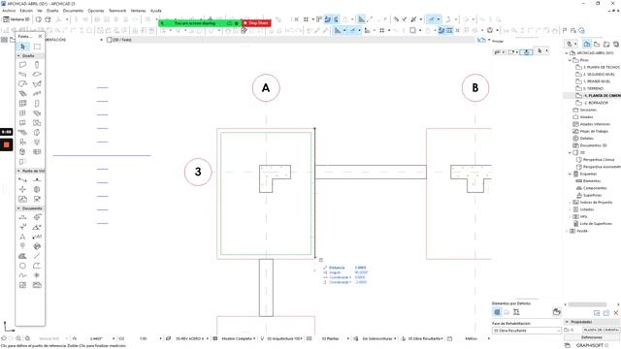The height and width of the screenshot is (349, 621).
Task: Open 2. SEGUNDO NIVEL story
Action: pyautogui.click(x=599, y=75)
